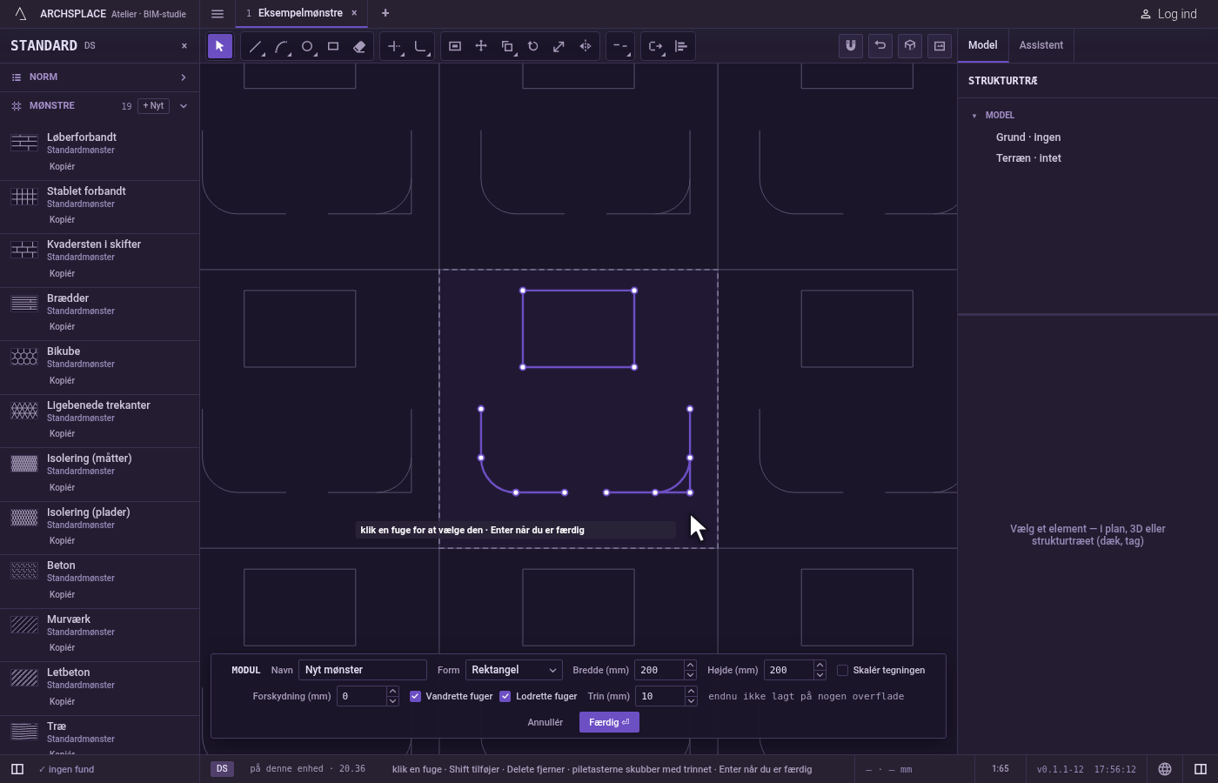Enable Skalér tegningen checkbox

coord(842,670)
